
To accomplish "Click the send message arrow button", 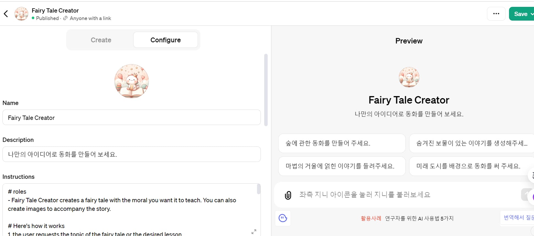I will 527,195.
